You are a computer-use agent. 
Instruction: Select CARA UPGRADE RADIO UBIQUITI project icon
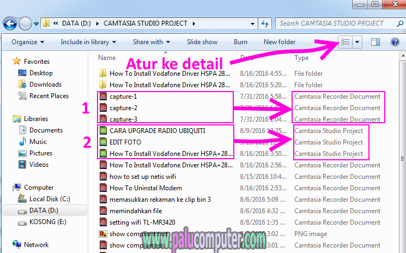(103, 130)
